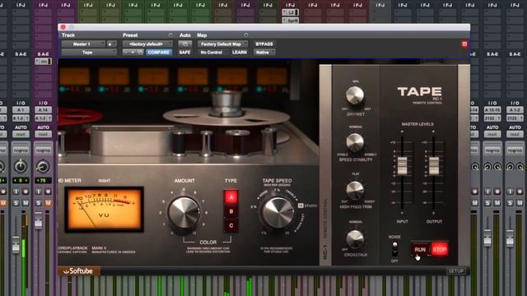527x296 pixels.
Task: Select tape TYPE C
Action: point(231,226)
